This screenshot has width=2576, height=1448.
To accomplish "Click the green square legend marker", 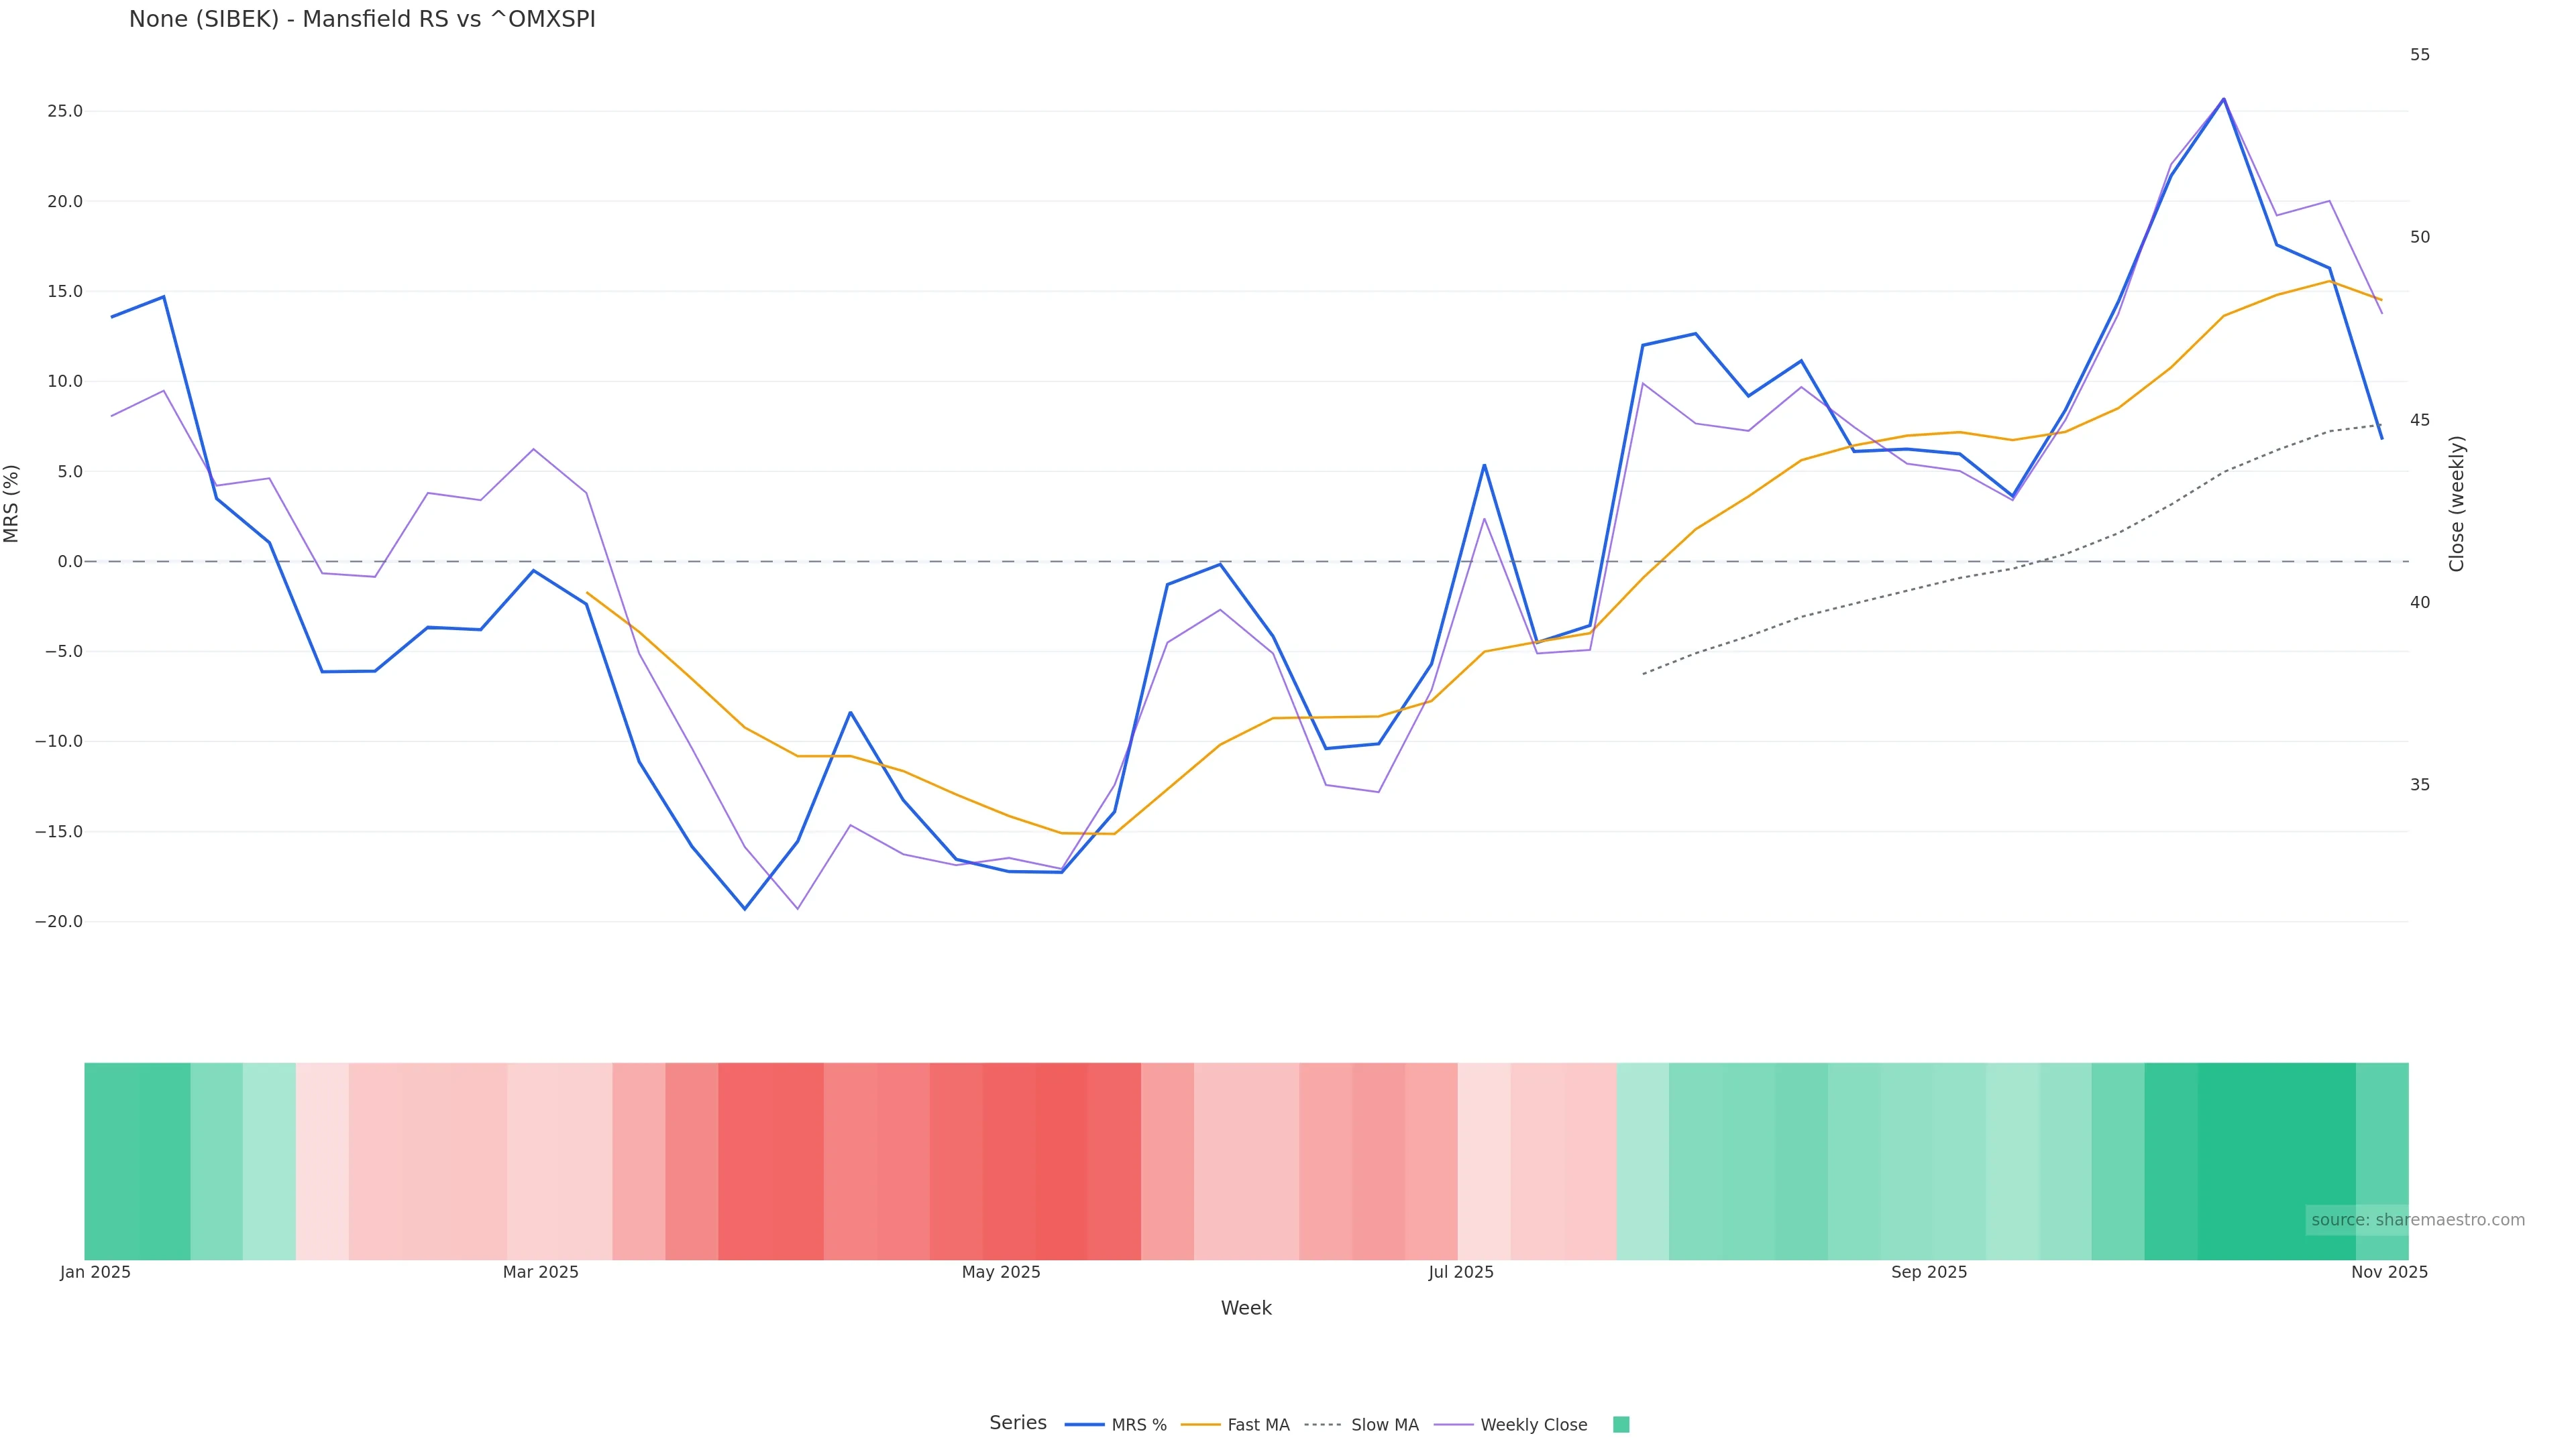I will pos(1621,1425).
